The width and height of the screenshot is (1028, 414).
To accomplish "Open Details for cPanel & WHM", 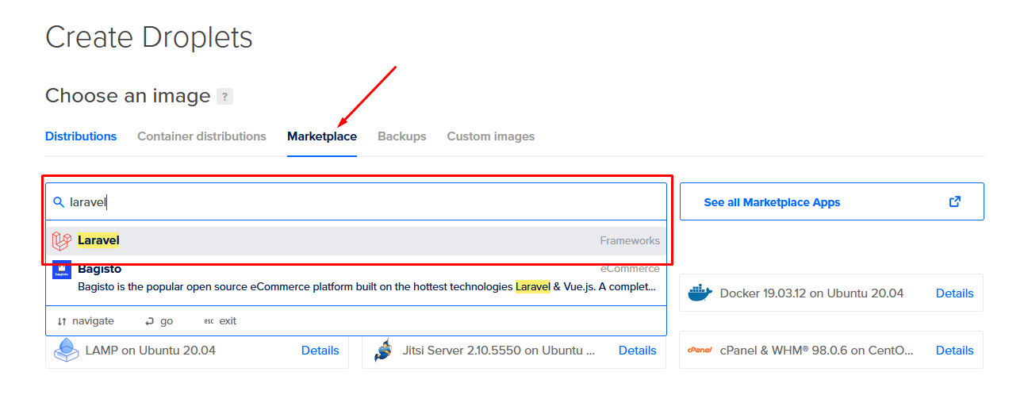I will tap(954, 351).
